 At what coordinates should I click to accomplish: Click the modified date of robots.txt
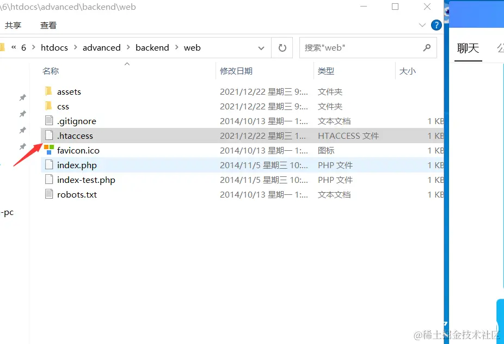264,195
